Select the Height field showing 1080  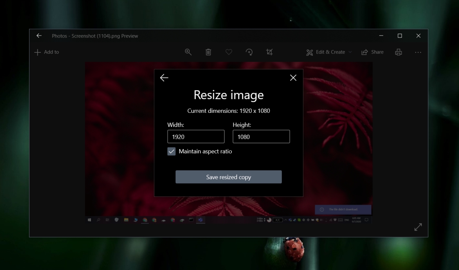tap(261, 137)
